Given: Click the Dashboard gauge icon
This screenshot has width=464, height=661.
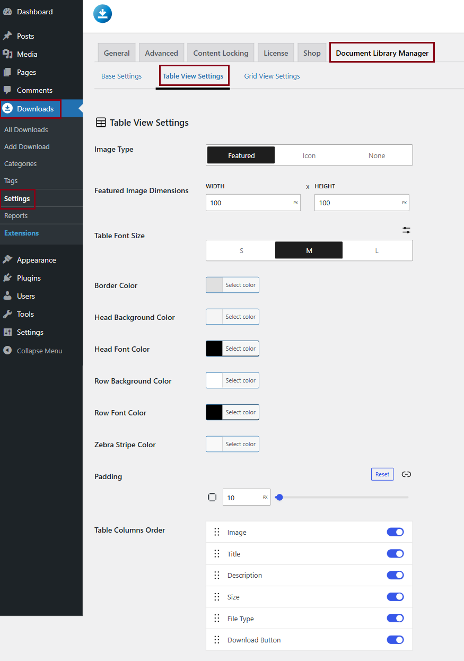Looking at the screenshot, I should [7, 12].
